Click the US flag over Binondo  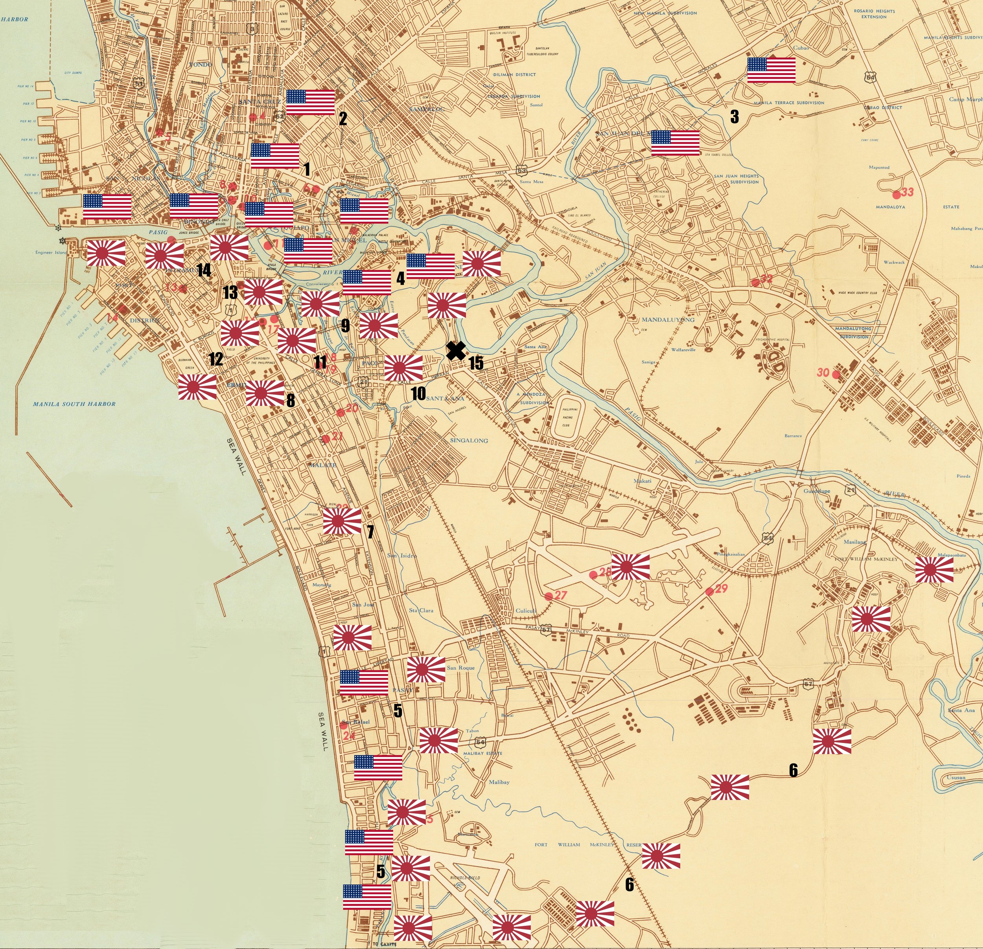(194, 206)
